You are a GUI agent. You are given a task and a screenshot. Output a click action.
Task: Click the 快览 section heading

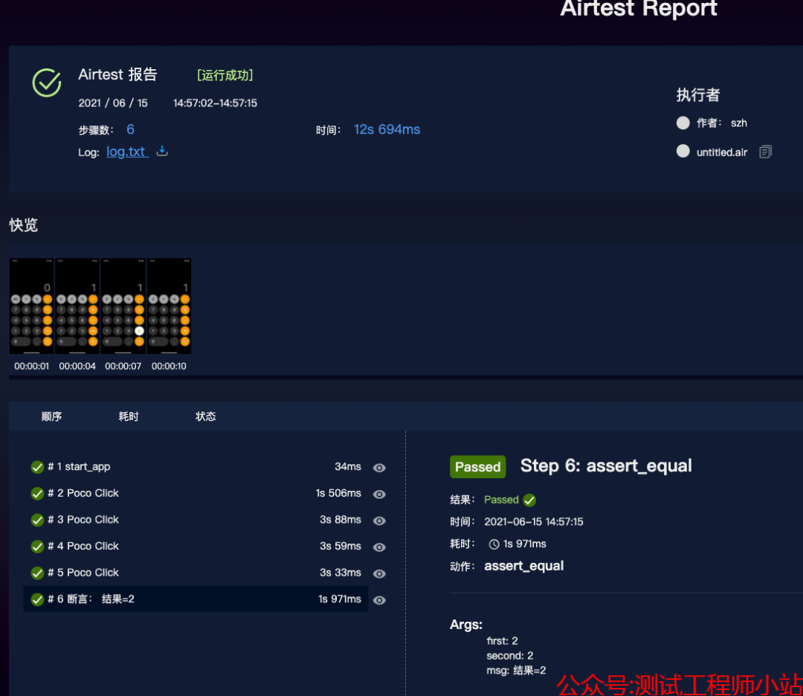24,225
